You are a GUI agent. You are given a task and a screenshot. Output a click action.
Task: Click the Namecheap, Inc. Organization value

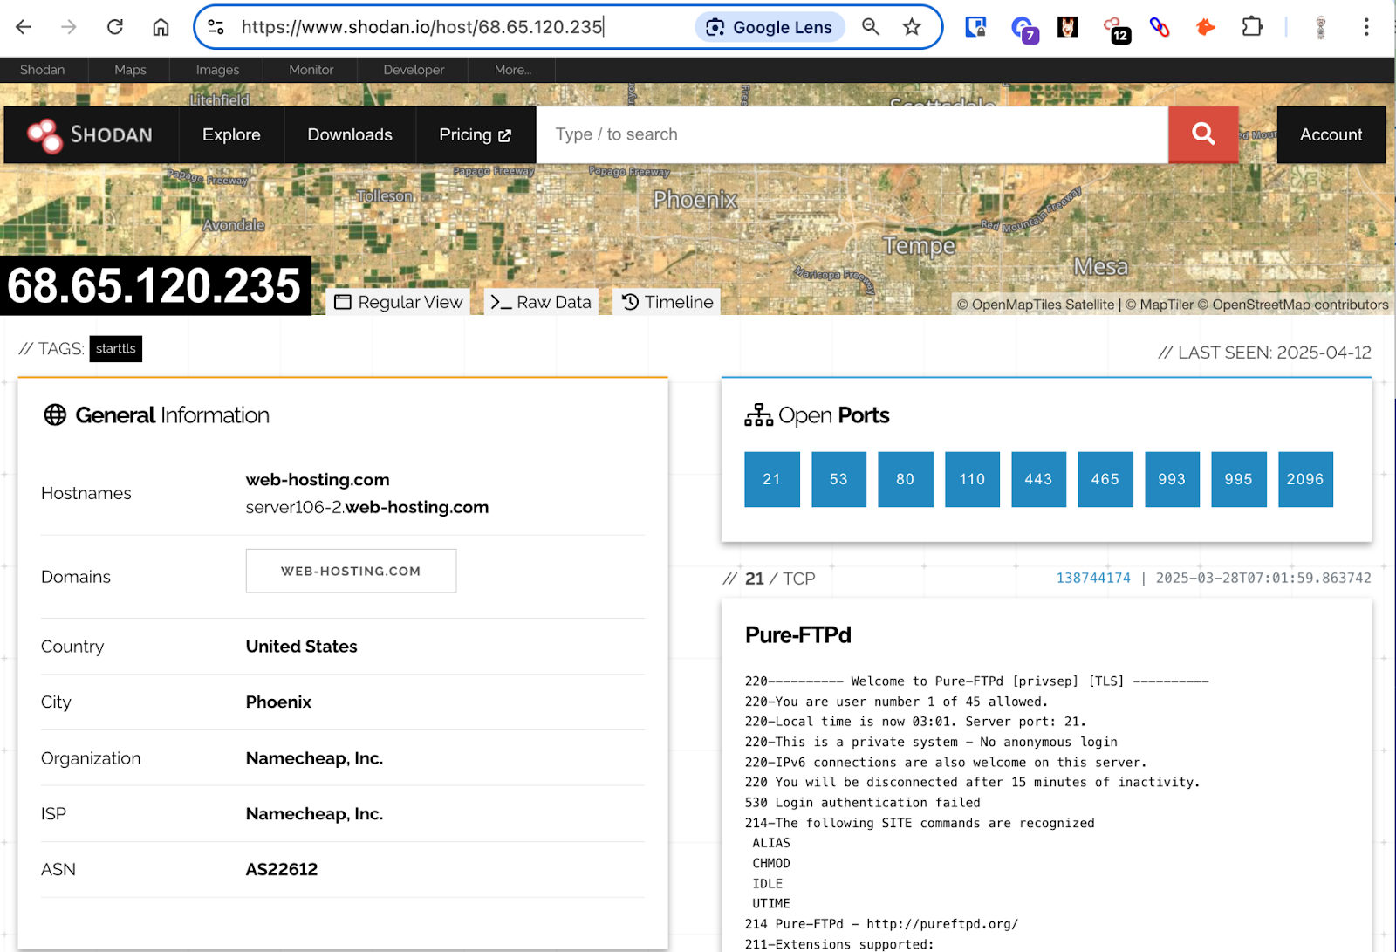[315, 758]
